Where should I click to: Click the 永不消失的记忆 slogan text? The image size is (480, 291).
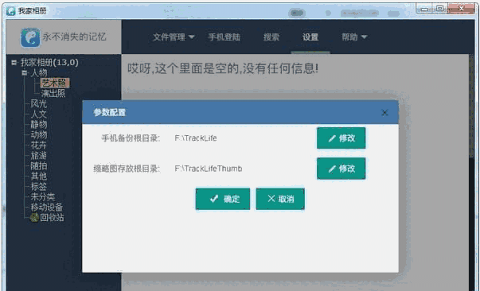[x=74, y=37]
